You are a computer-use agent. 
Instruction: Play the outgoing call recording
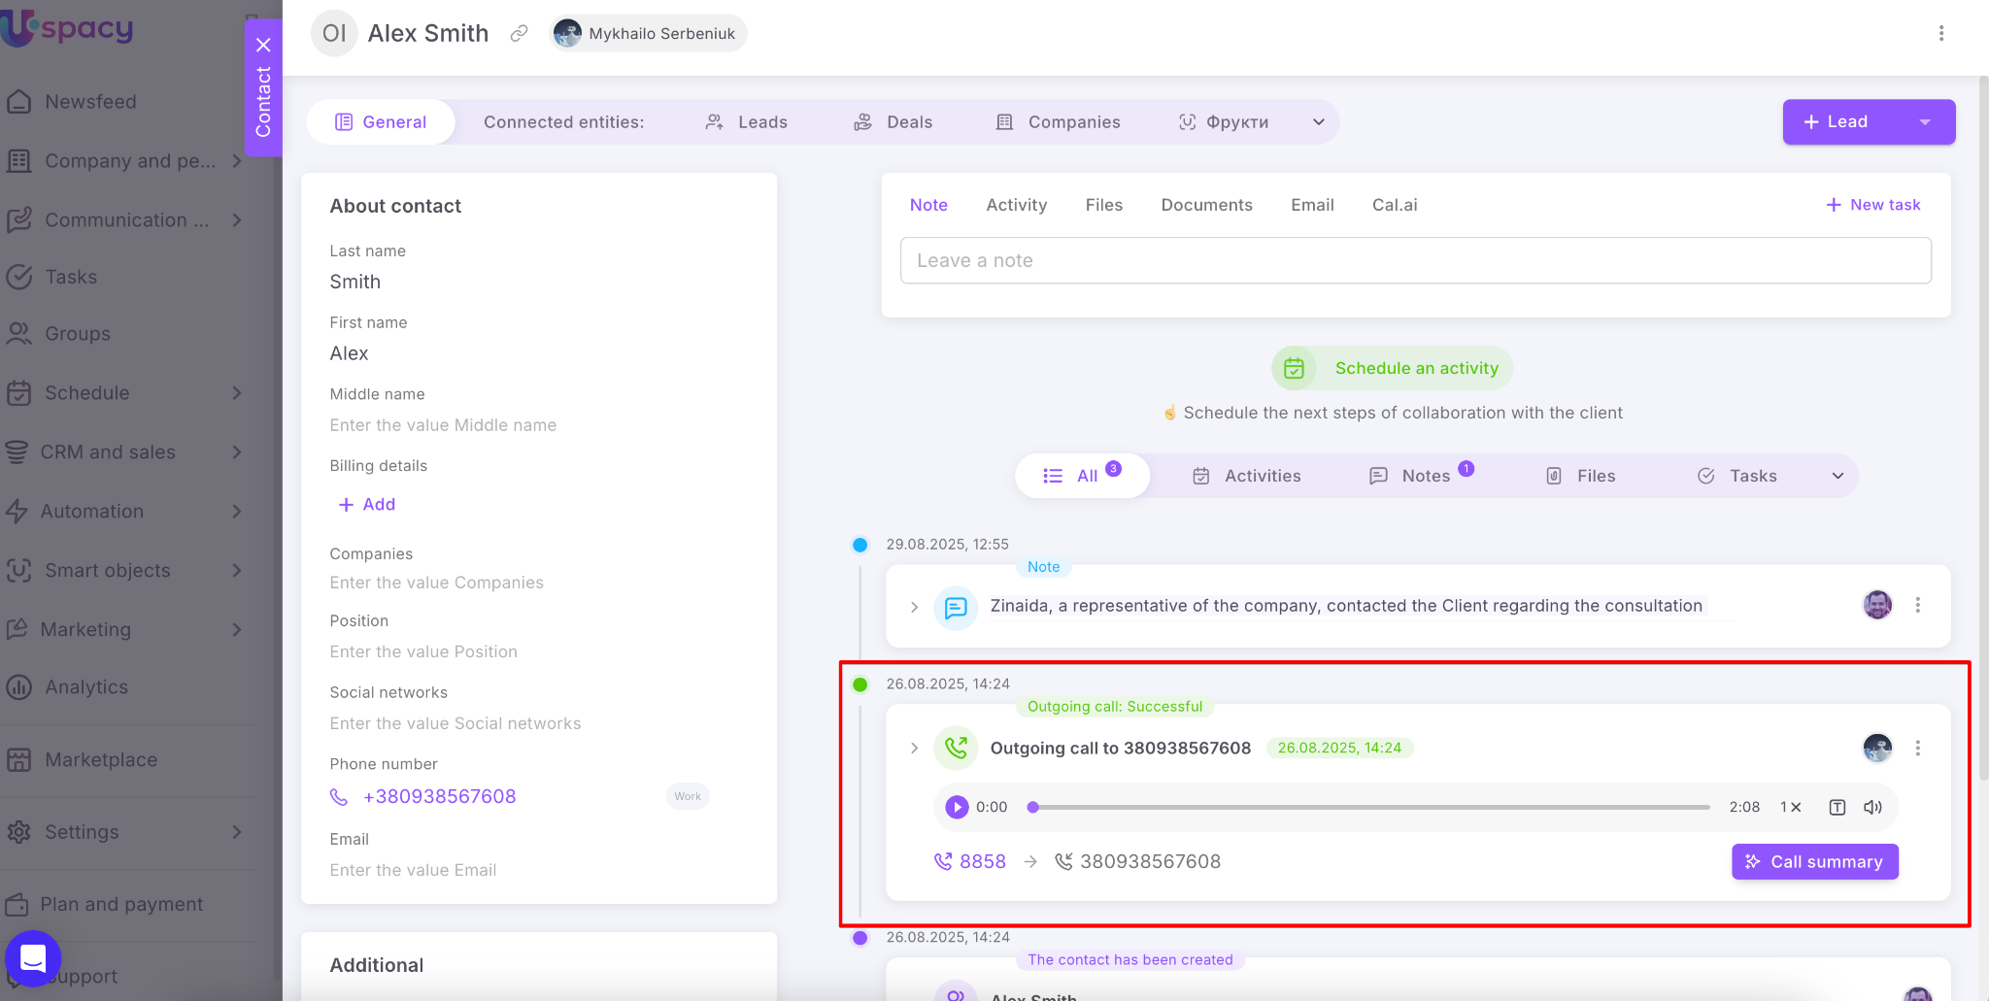[x=957, y=807]
